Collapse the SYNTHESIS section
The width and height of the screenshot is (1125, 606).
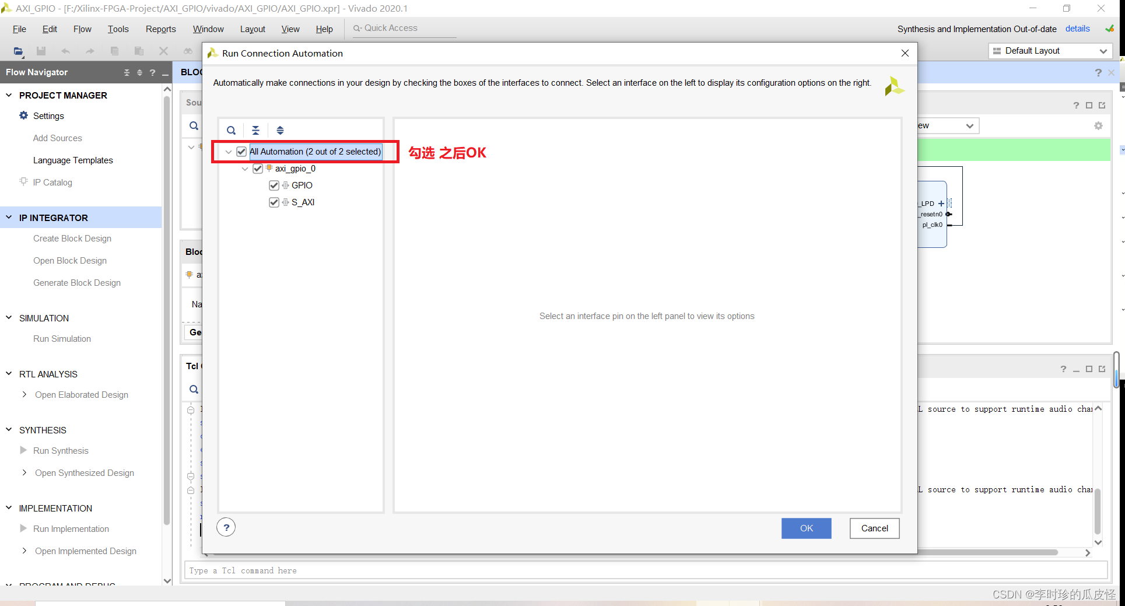[9, 430]
